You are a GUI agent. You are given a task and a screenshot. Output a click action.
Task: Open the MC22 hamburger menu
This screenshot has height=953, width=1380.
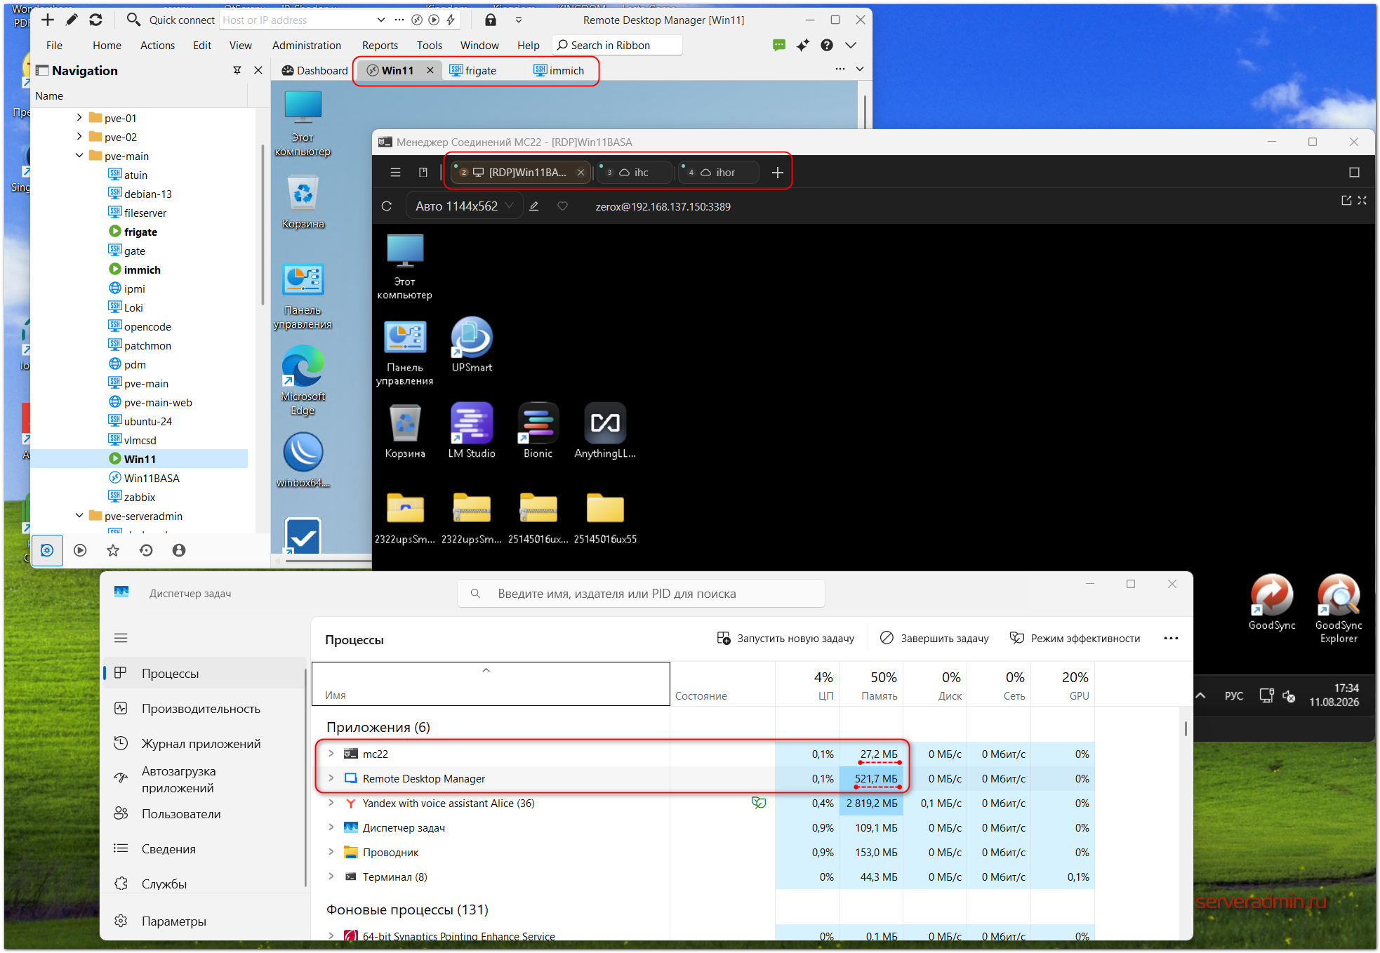(395, 172)
